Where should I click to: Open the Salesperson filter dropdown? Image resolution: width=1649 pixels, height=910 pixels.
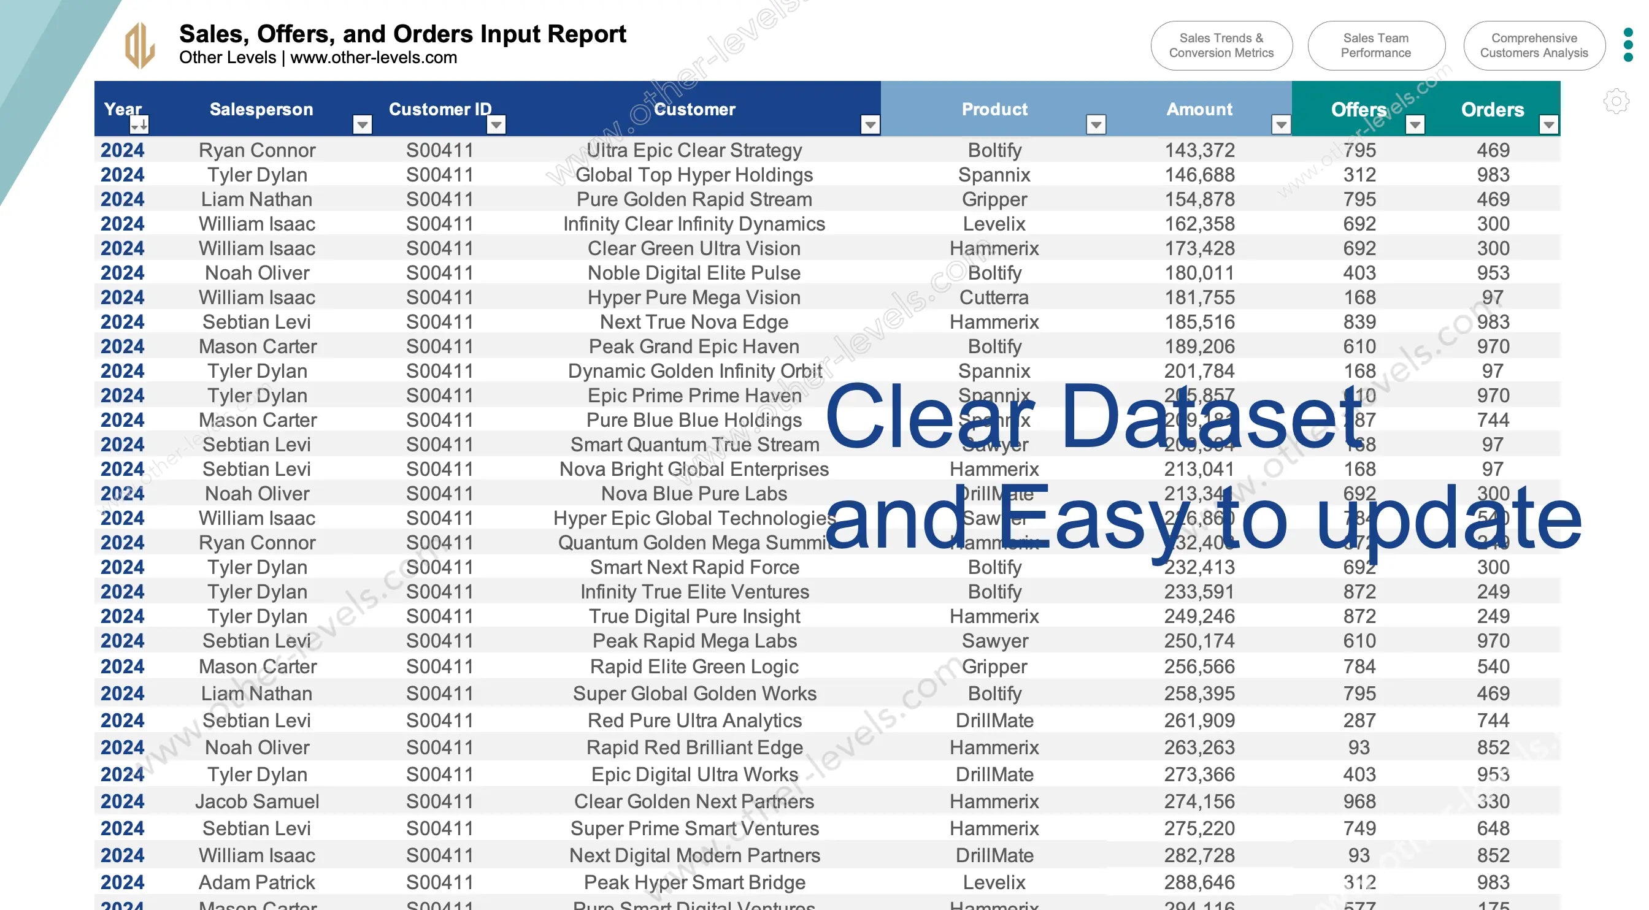(363, 124)
